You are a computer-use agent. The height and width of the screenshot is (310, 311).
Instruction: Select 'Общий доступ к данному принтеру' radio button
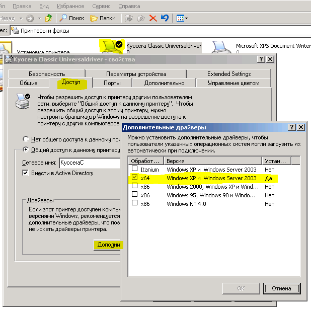(x=25, y=149)
